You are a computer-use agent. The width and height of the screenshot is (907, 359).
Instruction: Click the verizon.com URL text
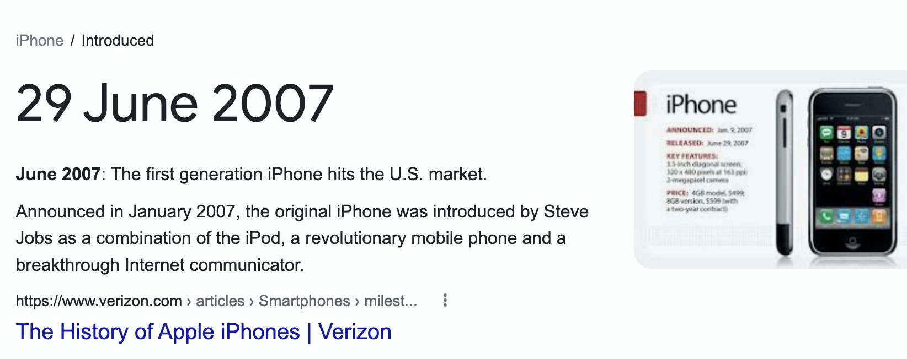[99, 301]
